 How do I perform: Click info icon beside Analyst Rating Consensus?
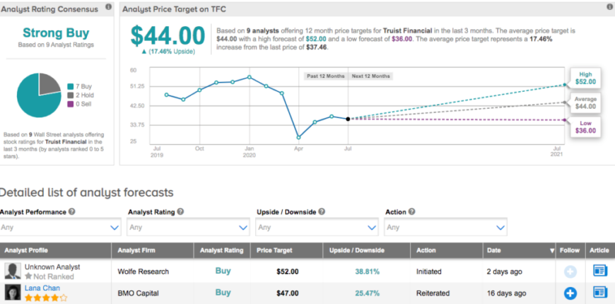[x=109, y=7]
